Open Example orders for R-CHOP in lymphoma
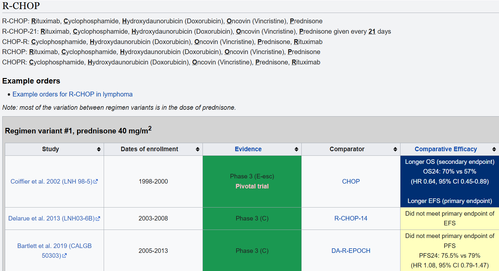499x271 pixels. click(72, 94)
